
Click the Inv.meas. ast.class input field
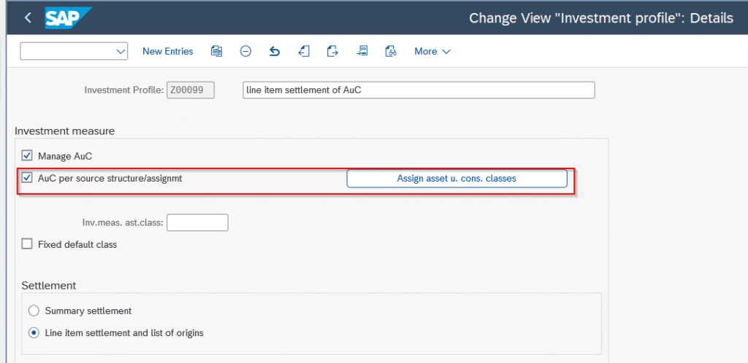197,222
